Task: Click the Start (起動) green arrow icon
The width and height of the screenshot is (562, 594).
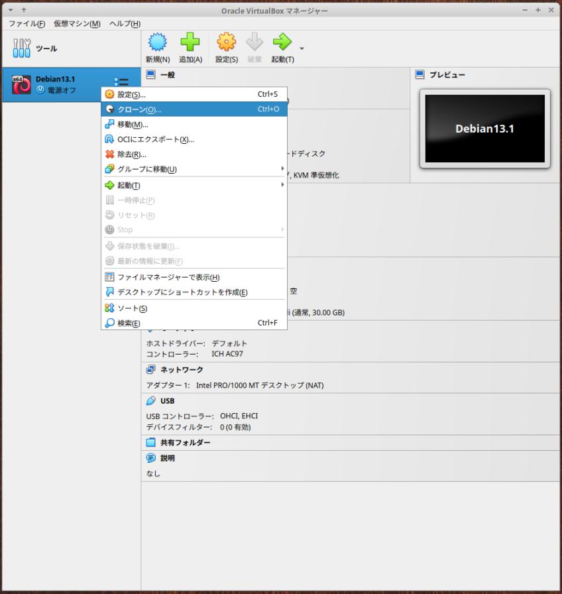Action: (282, 42)
